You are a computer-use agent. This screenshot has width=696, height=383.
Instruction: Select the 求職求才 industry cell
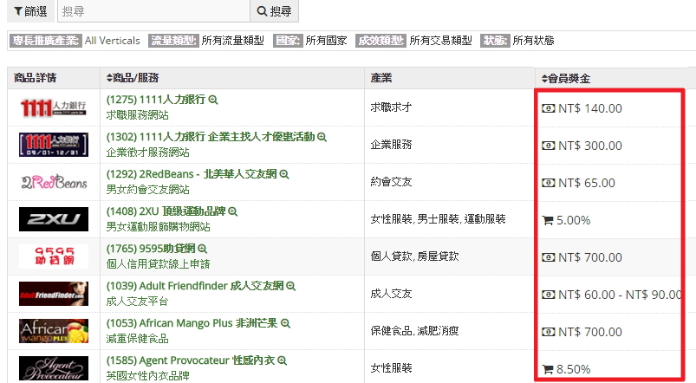coord(391,107)
